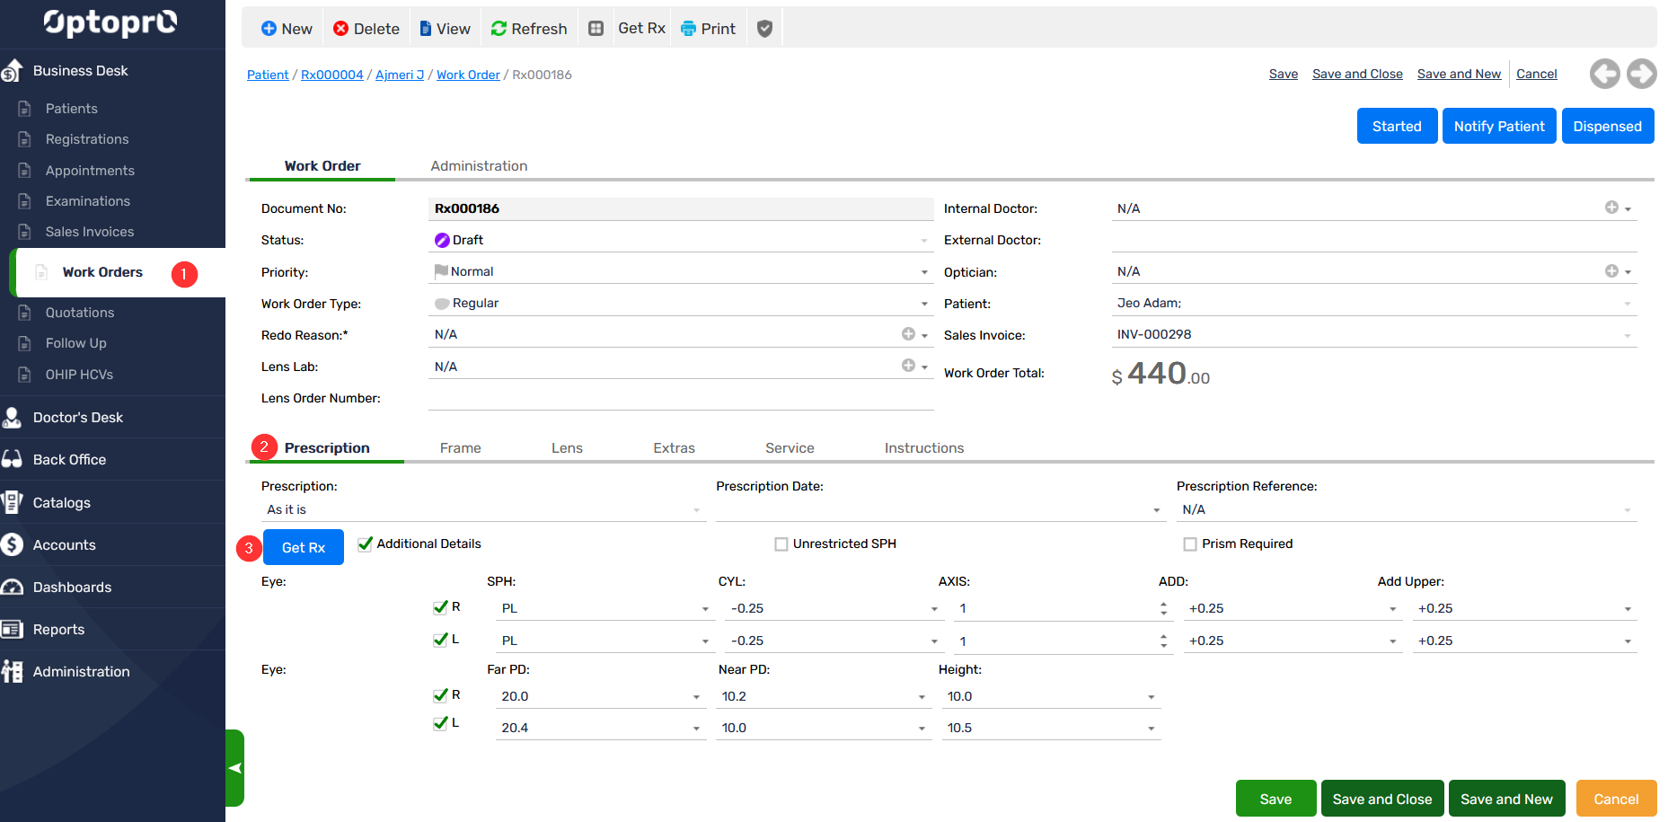Viewport: 1668px width, 822px height.
Task: Click the Lens Order Number field
Action: pos(680,398)
